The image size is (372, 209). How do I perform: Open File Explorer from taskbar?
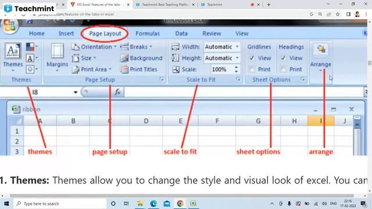pyautogui.click(x=140, y=204)
